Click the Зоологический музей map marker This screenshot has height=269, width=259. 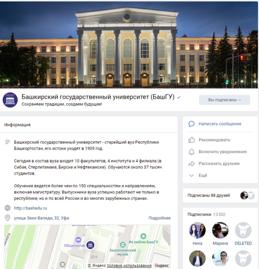[123, 245]
